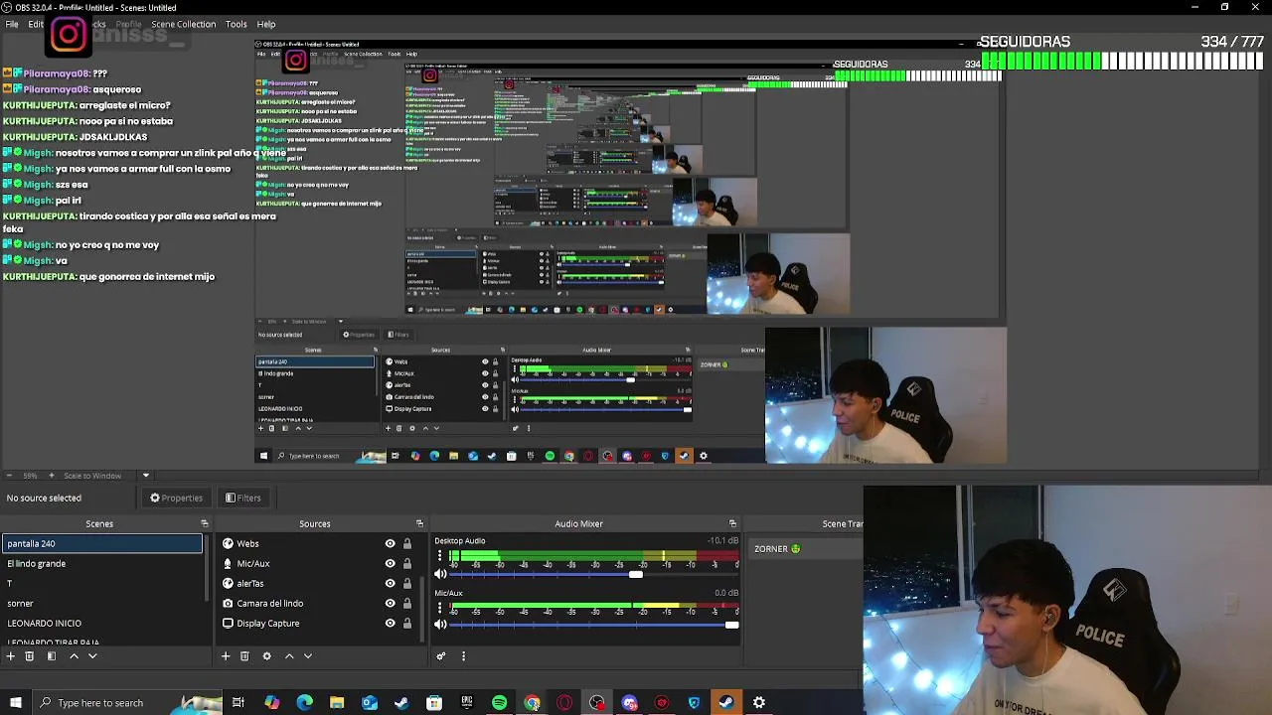
Task: Open Google Chrome from the taskbar
Action: click(532, 703)
